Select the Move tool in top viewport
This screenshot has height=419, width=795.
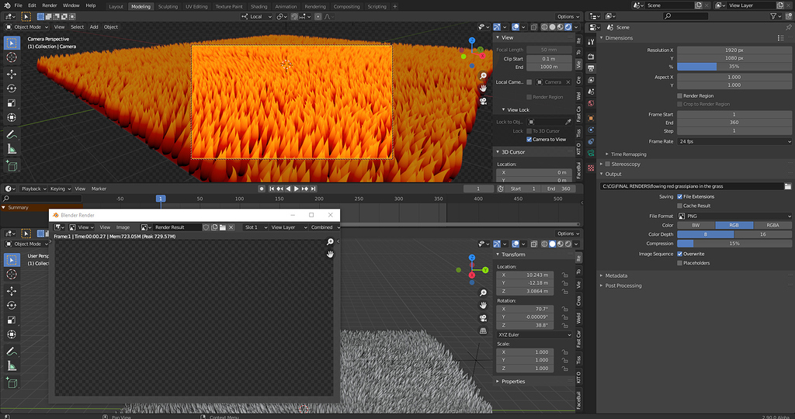[12, 74]
